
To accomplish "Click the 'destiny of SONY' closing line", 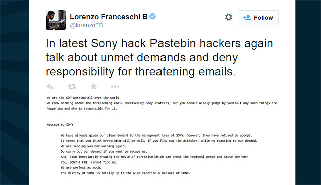I will pos(125,173).
